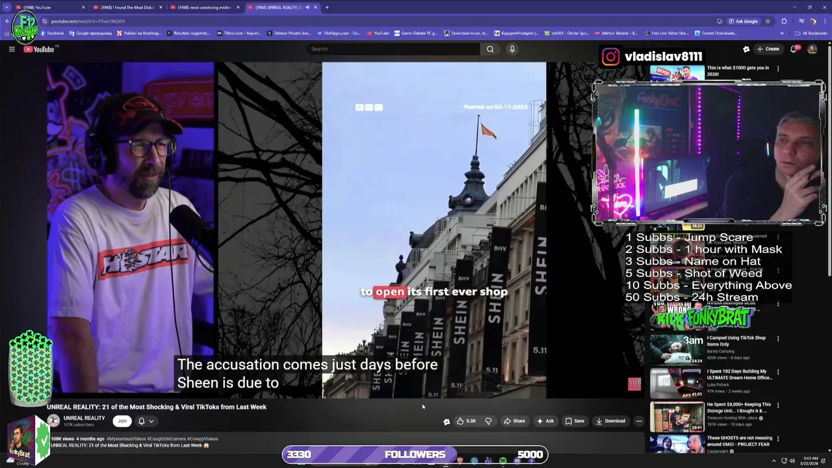Click the '107K subscribers' text
The height and width of the screenshot is (468, 832).
79,425
